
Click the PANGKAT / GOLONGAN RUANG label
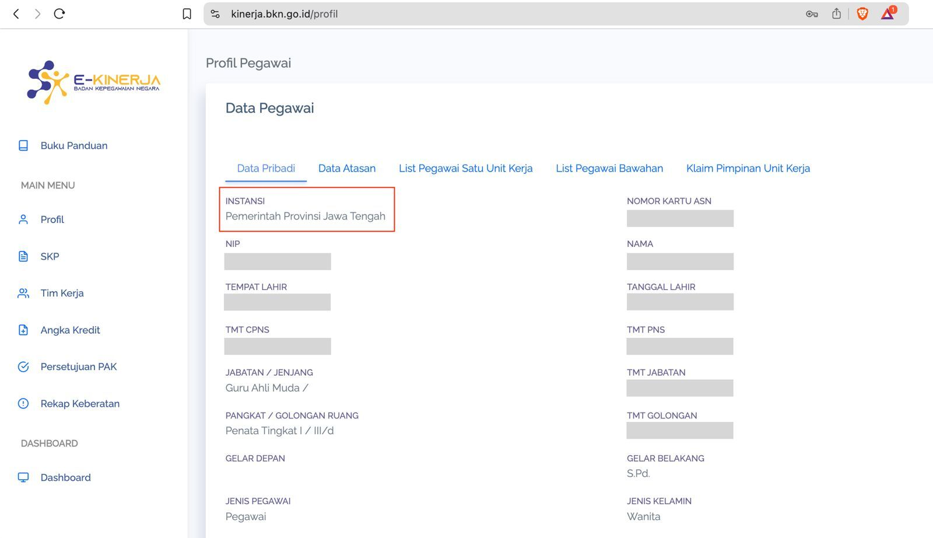(x=292, y=415)
